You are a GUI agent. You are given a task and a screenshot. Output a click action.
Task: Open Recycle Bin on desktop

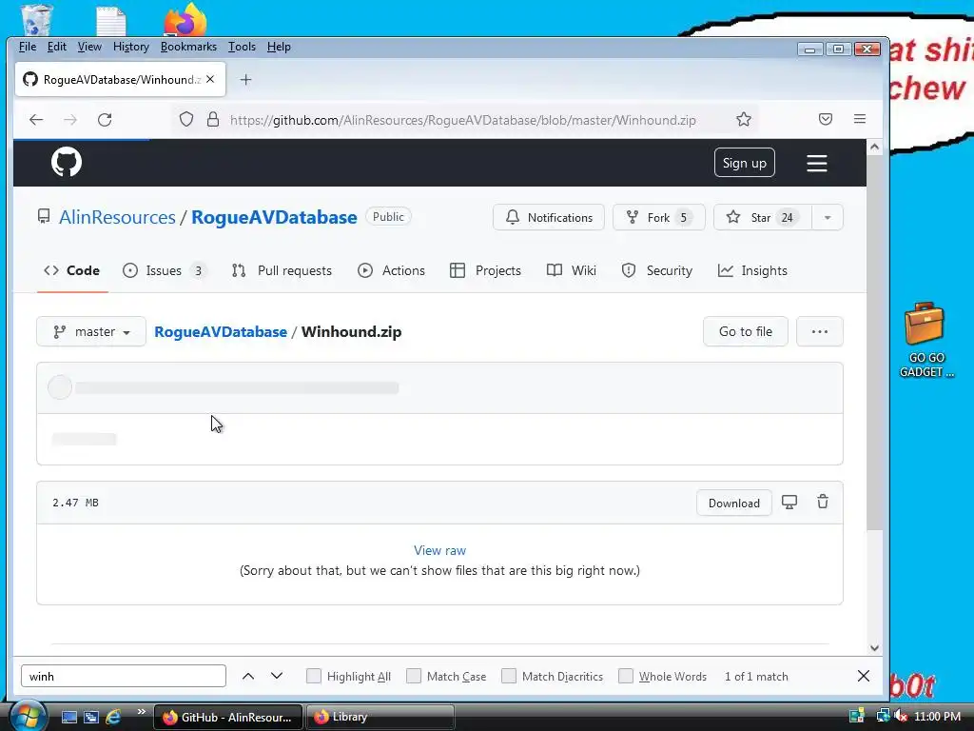[37, 19]
